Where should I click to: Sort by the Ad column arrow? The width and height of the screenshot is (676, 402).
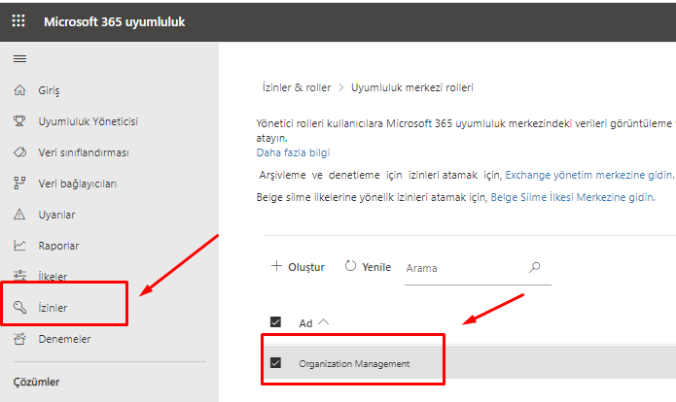tap(323, 322)
